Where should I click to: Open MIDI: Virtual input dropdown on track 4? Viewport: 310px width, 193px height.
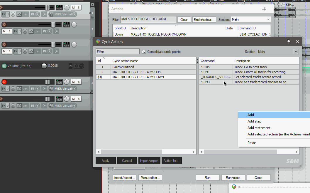pos(74,88)
